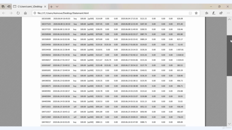The image size is (232, 130).
Task: Show tab previews chevron
Action: (57, 6)
